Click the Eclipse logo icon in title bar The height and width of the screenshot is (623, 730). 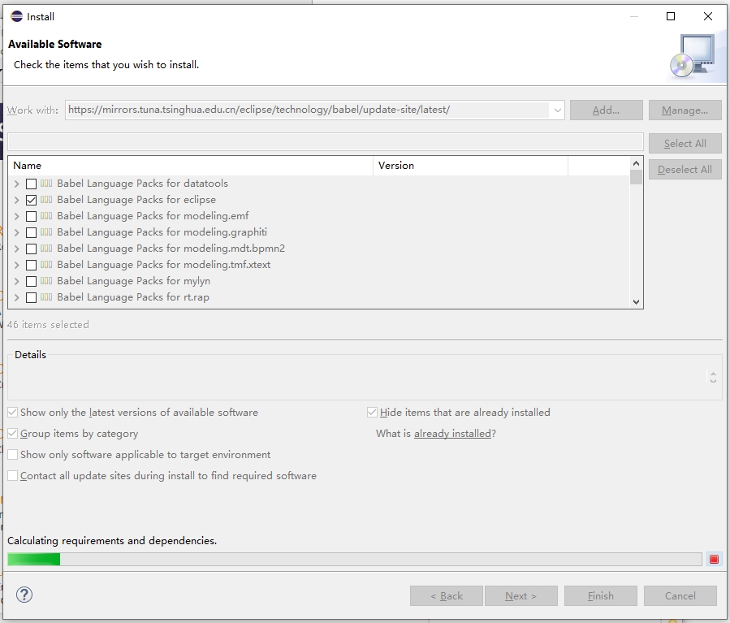tap(17, 16)
